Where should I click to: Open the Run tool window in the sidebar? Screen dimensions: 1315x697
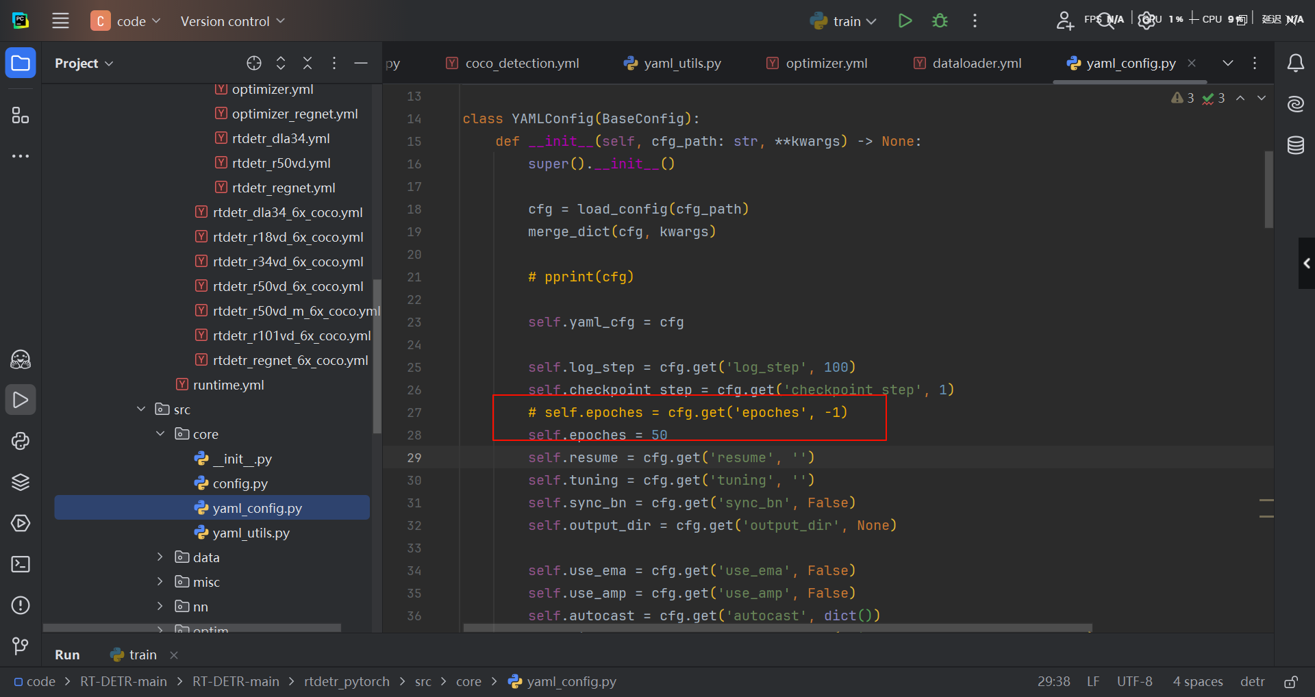click(21, 400)
